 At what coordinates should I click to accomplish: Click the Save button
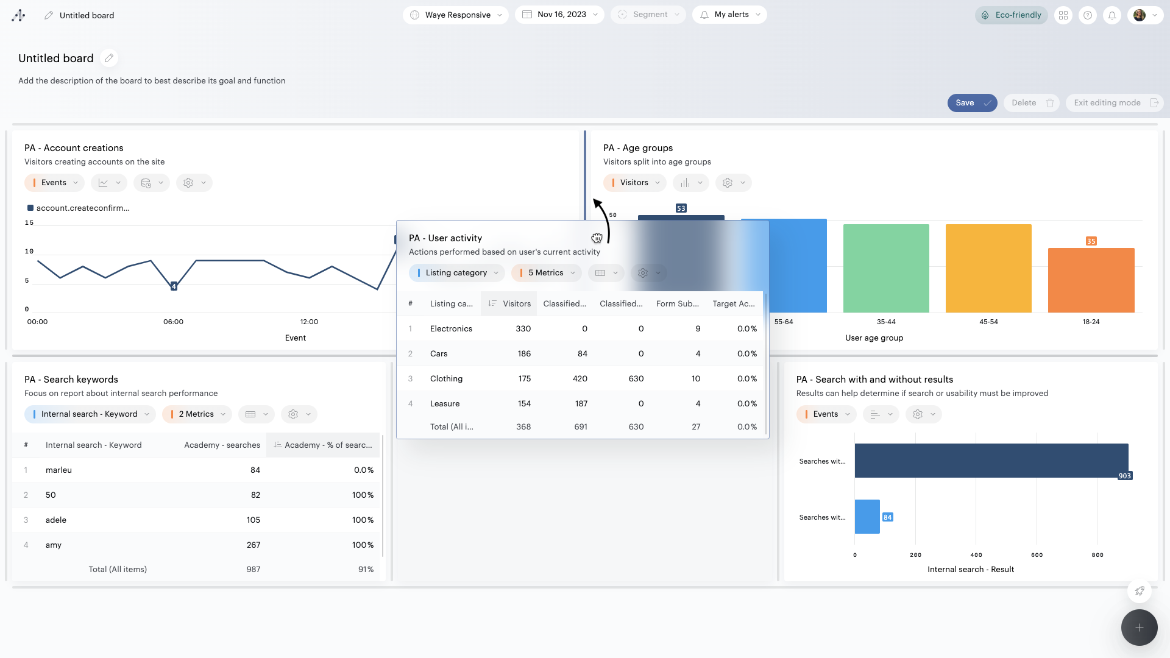[x=971, y=103]
